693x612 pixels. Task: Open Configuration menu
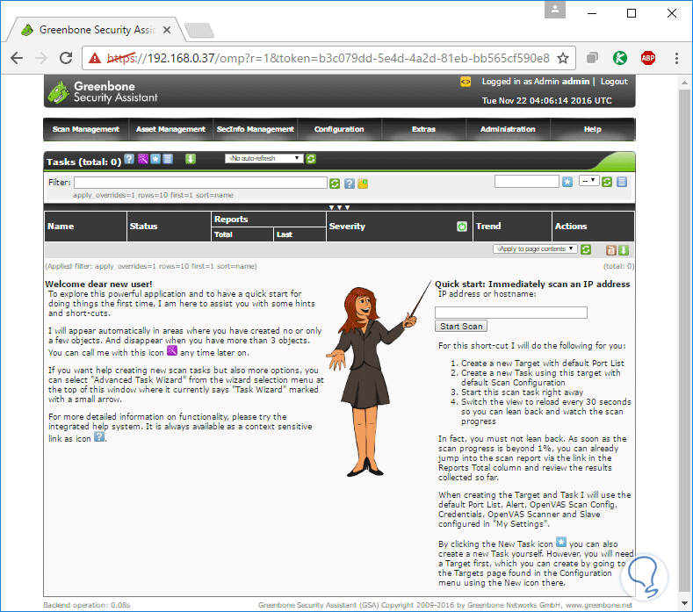(x=339, y=129)
